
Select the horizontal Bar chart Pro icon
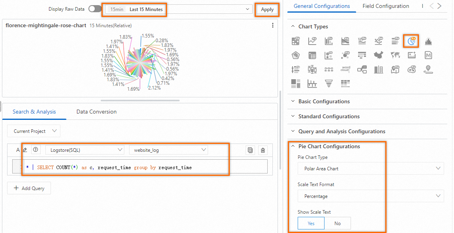pos(395,41)
